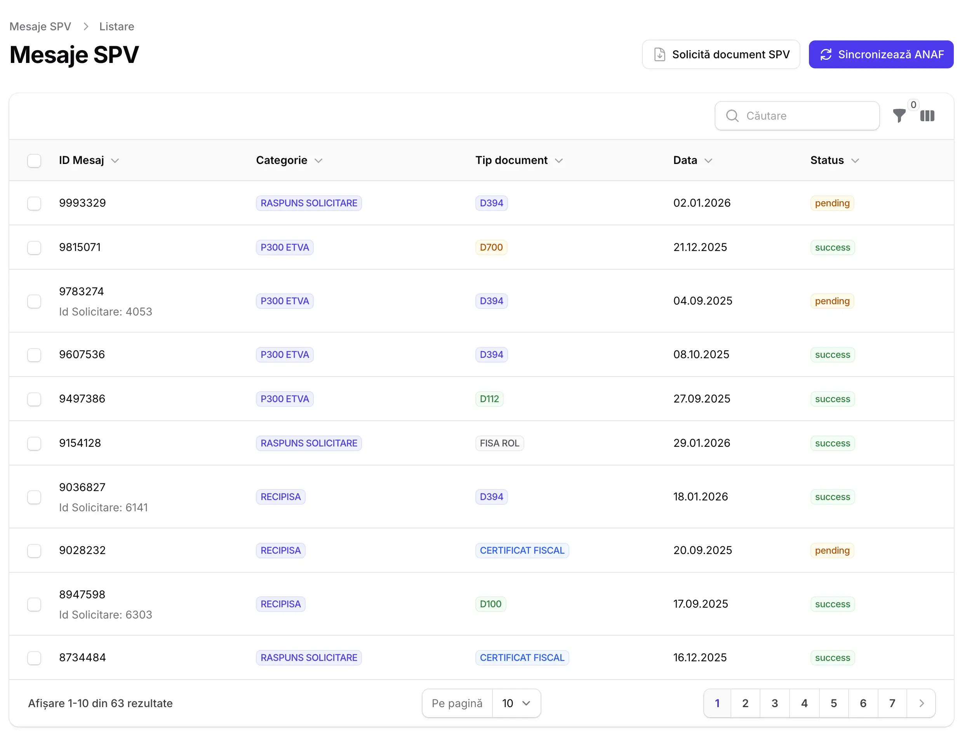This screenshot has width=974, height=739.
Task: Go to page 3
Action: [x=774, y=703]
